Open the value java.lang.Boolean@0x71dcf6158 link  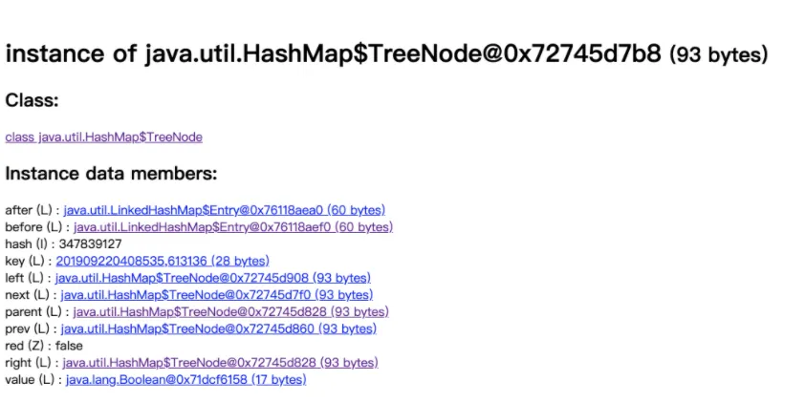click(x=185, y=380)
